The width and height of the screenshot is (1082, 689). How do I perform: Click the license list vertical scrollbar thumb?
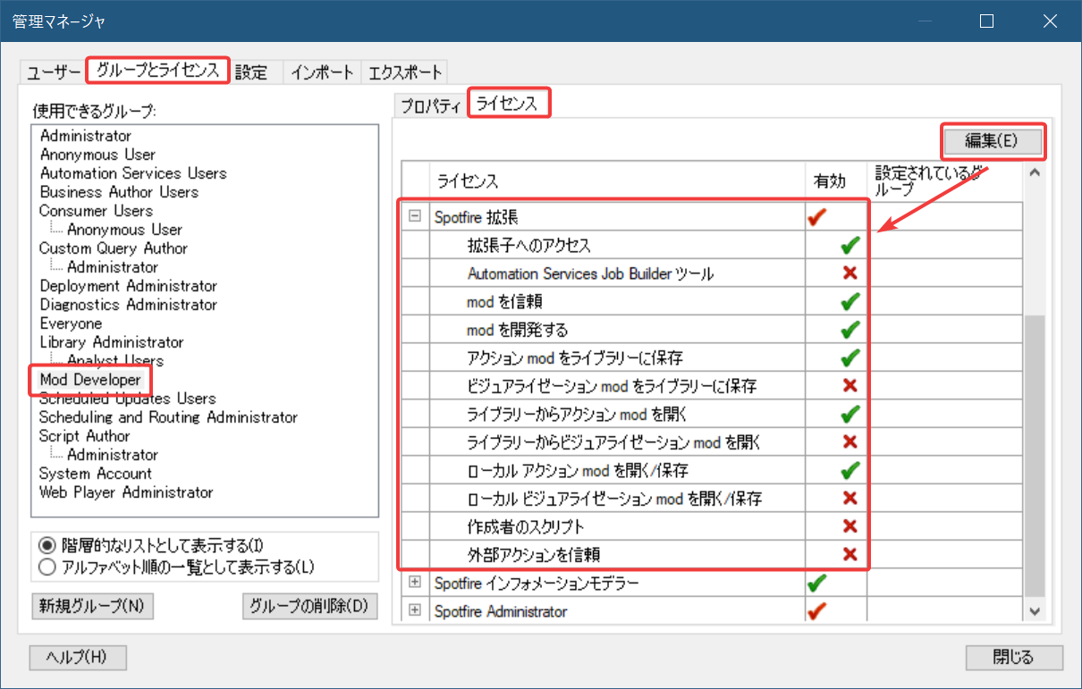coord(1036,456)
